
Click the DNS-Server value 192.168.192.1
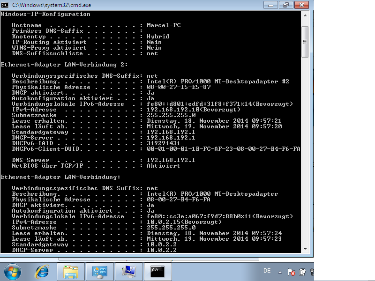click(171, 160)
